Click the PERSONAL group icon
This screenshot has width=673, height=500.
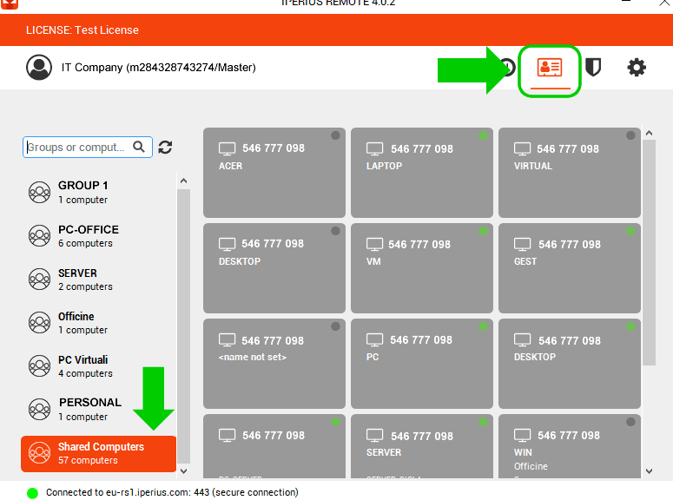click(39, 409)
